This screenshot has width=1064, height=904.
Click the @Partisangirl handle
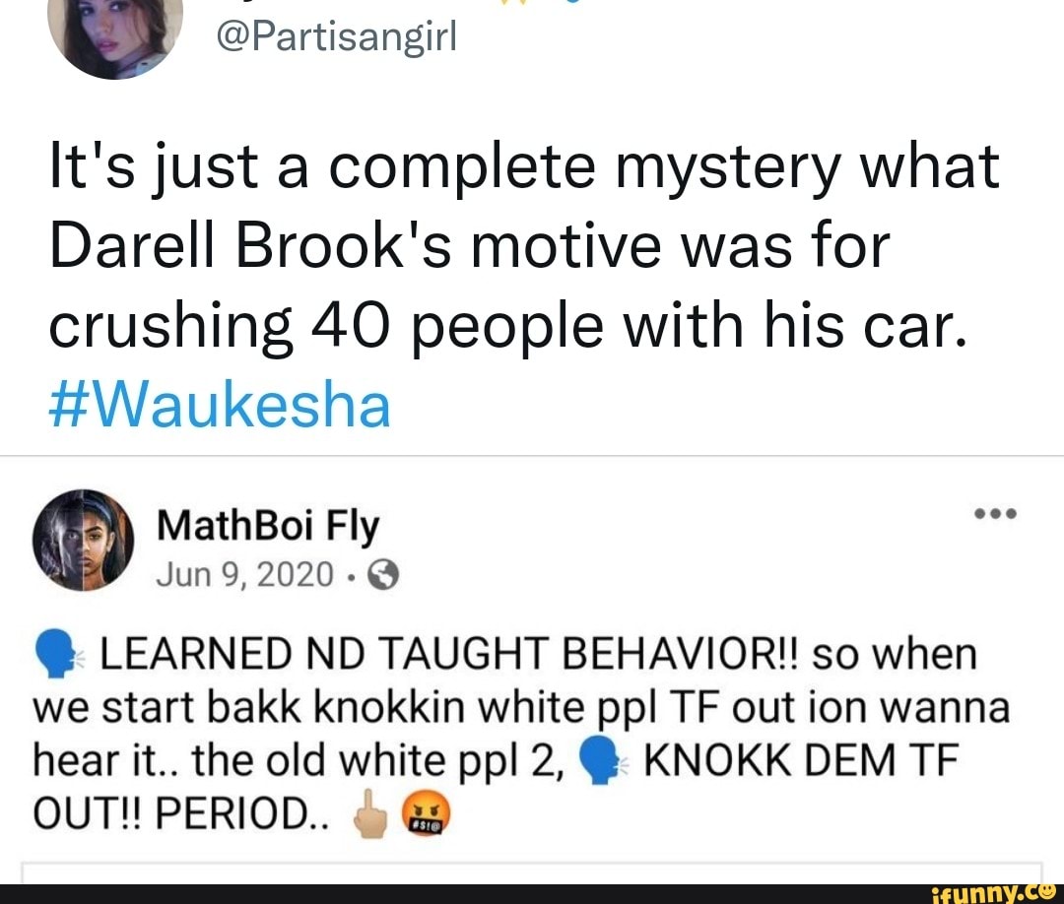click(x=337, y=36)
